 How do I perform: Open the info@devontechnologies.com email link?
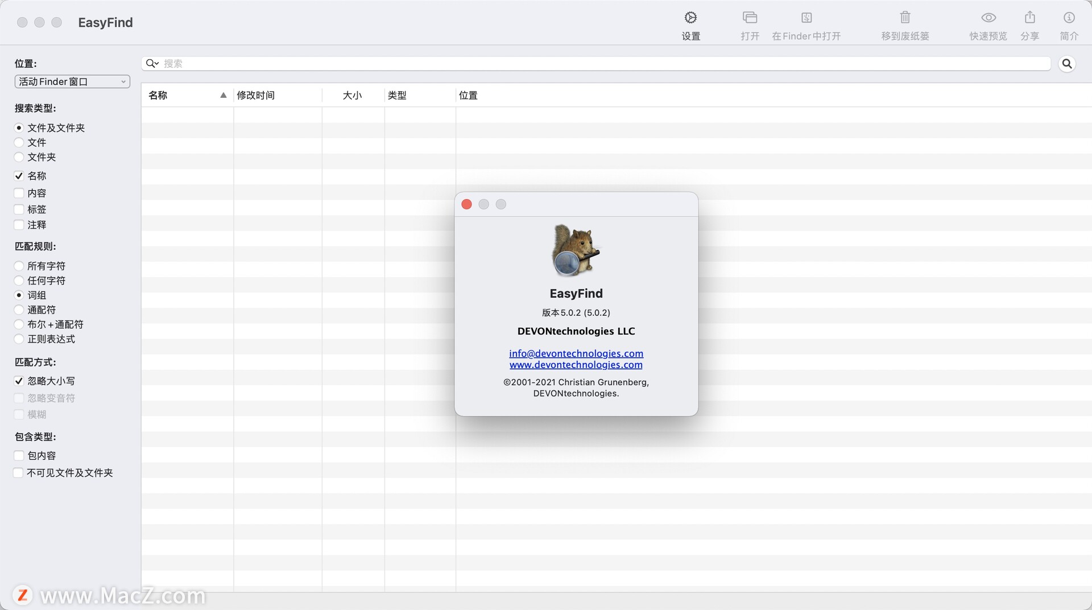click(x=576, y=353)
